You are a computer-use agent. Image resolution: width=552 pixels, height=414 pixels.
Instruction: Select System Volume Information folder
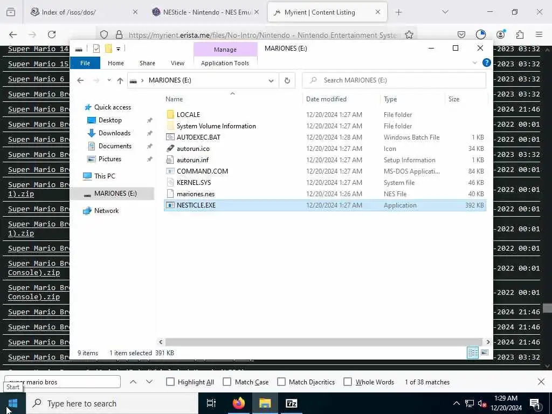click(x=216, y=126)
